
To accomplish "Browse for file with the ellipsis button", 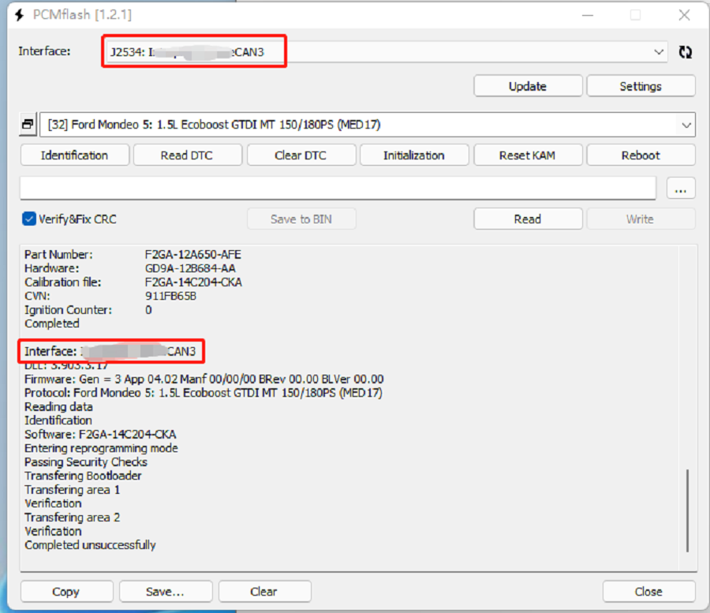I will click(681, 188).
